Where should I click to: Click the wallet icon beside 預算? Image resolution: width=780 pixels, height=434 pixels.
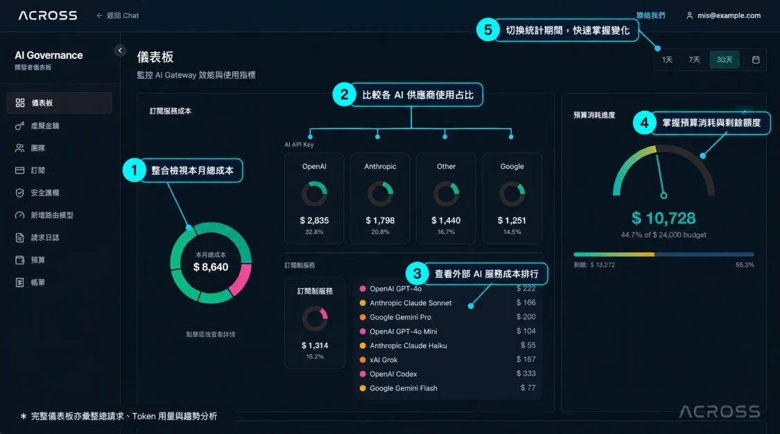pyautogui.click(x=20, y=260)
